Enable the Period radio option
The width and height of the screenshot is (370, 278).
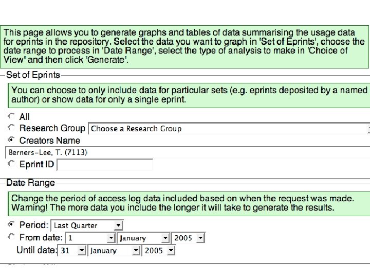11,225
